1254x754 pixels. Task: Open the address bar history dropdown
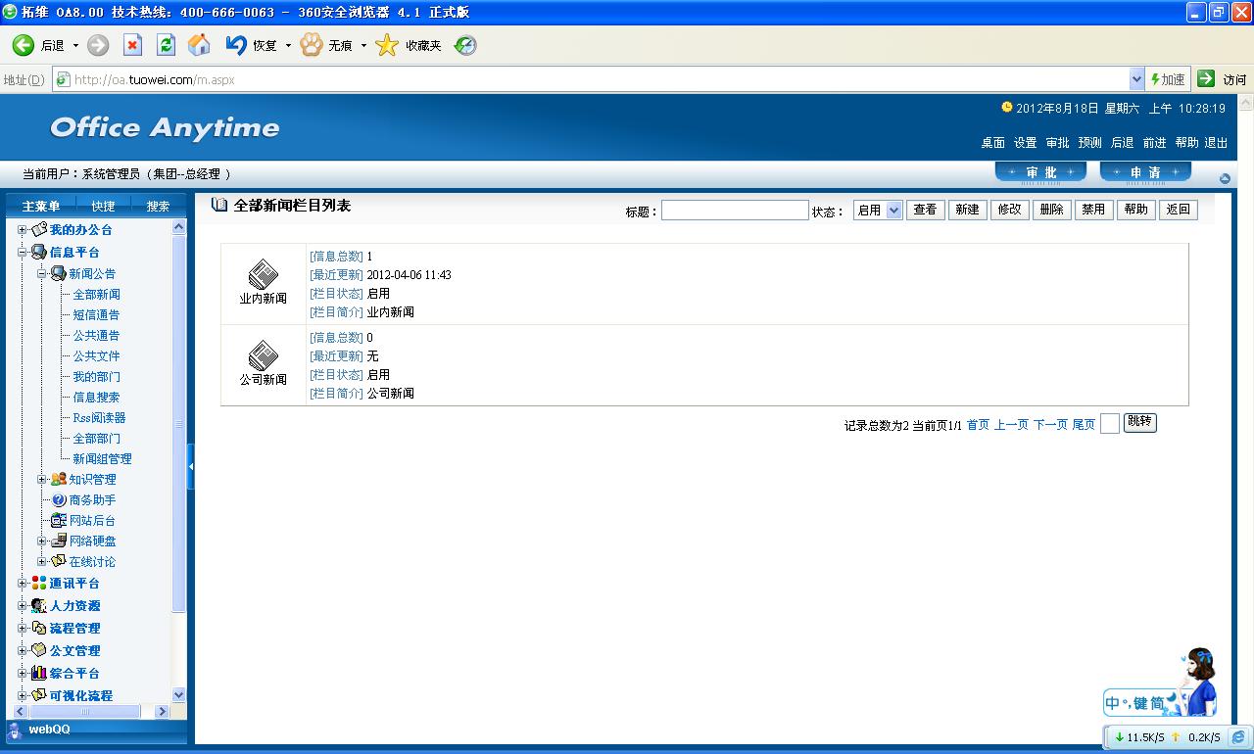point(1136,79)
